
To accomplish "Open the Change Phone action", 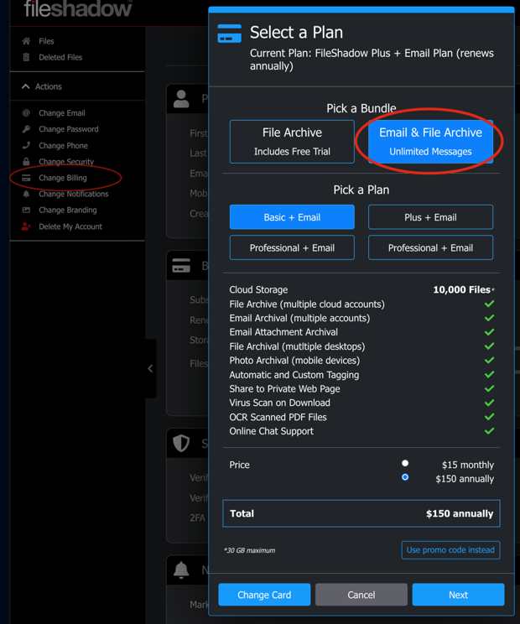I will (x=63, y=145).
